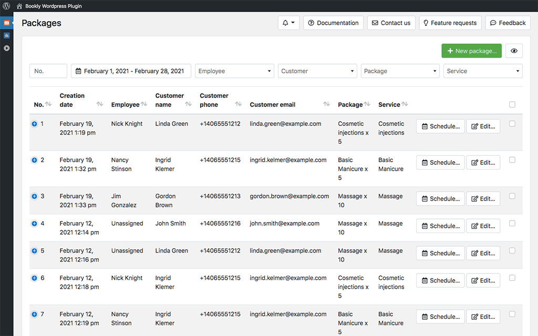Click Schedule for row 2 Basic Manicure
The height and width of the screenshot is (336, 538).
point(441,163)
